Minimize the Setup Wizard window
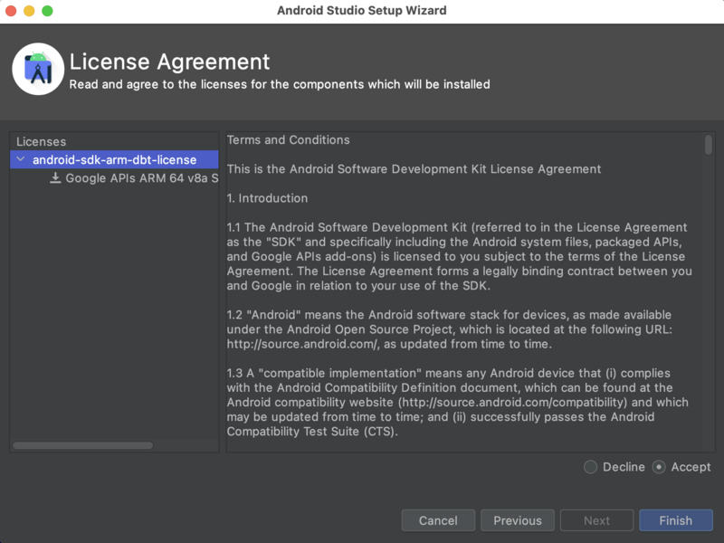Image resolution: width=724 pixels, height=543 pixels. point(29,11)
